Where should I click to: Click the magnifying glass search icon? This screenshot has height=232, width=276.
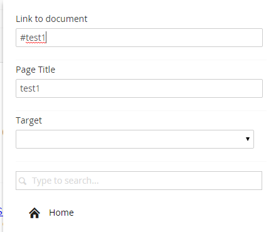[23, 181]
